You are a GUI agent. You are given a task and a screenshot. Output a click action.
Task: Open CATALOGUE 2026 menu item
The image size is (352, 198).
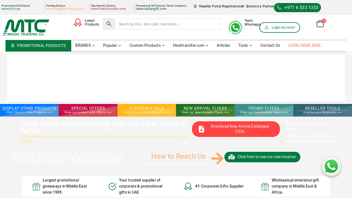point(304,45)
